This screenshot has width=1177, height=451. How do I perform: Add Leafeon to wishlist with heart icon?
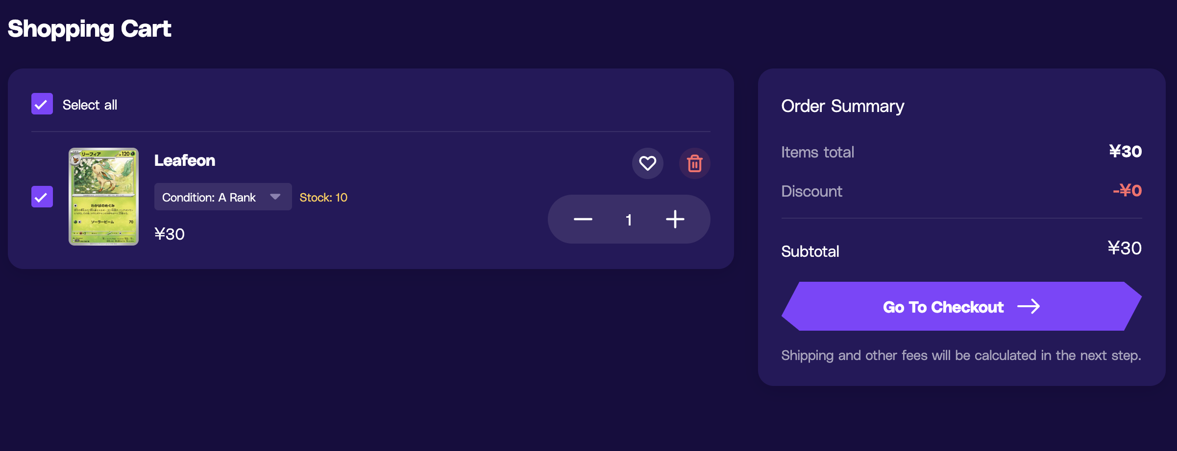pos(647,163)
